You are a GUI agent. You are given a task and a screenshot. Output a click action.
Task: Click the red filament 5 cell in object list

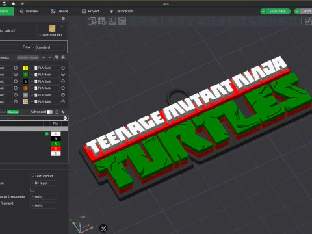[x=56, y=149]
